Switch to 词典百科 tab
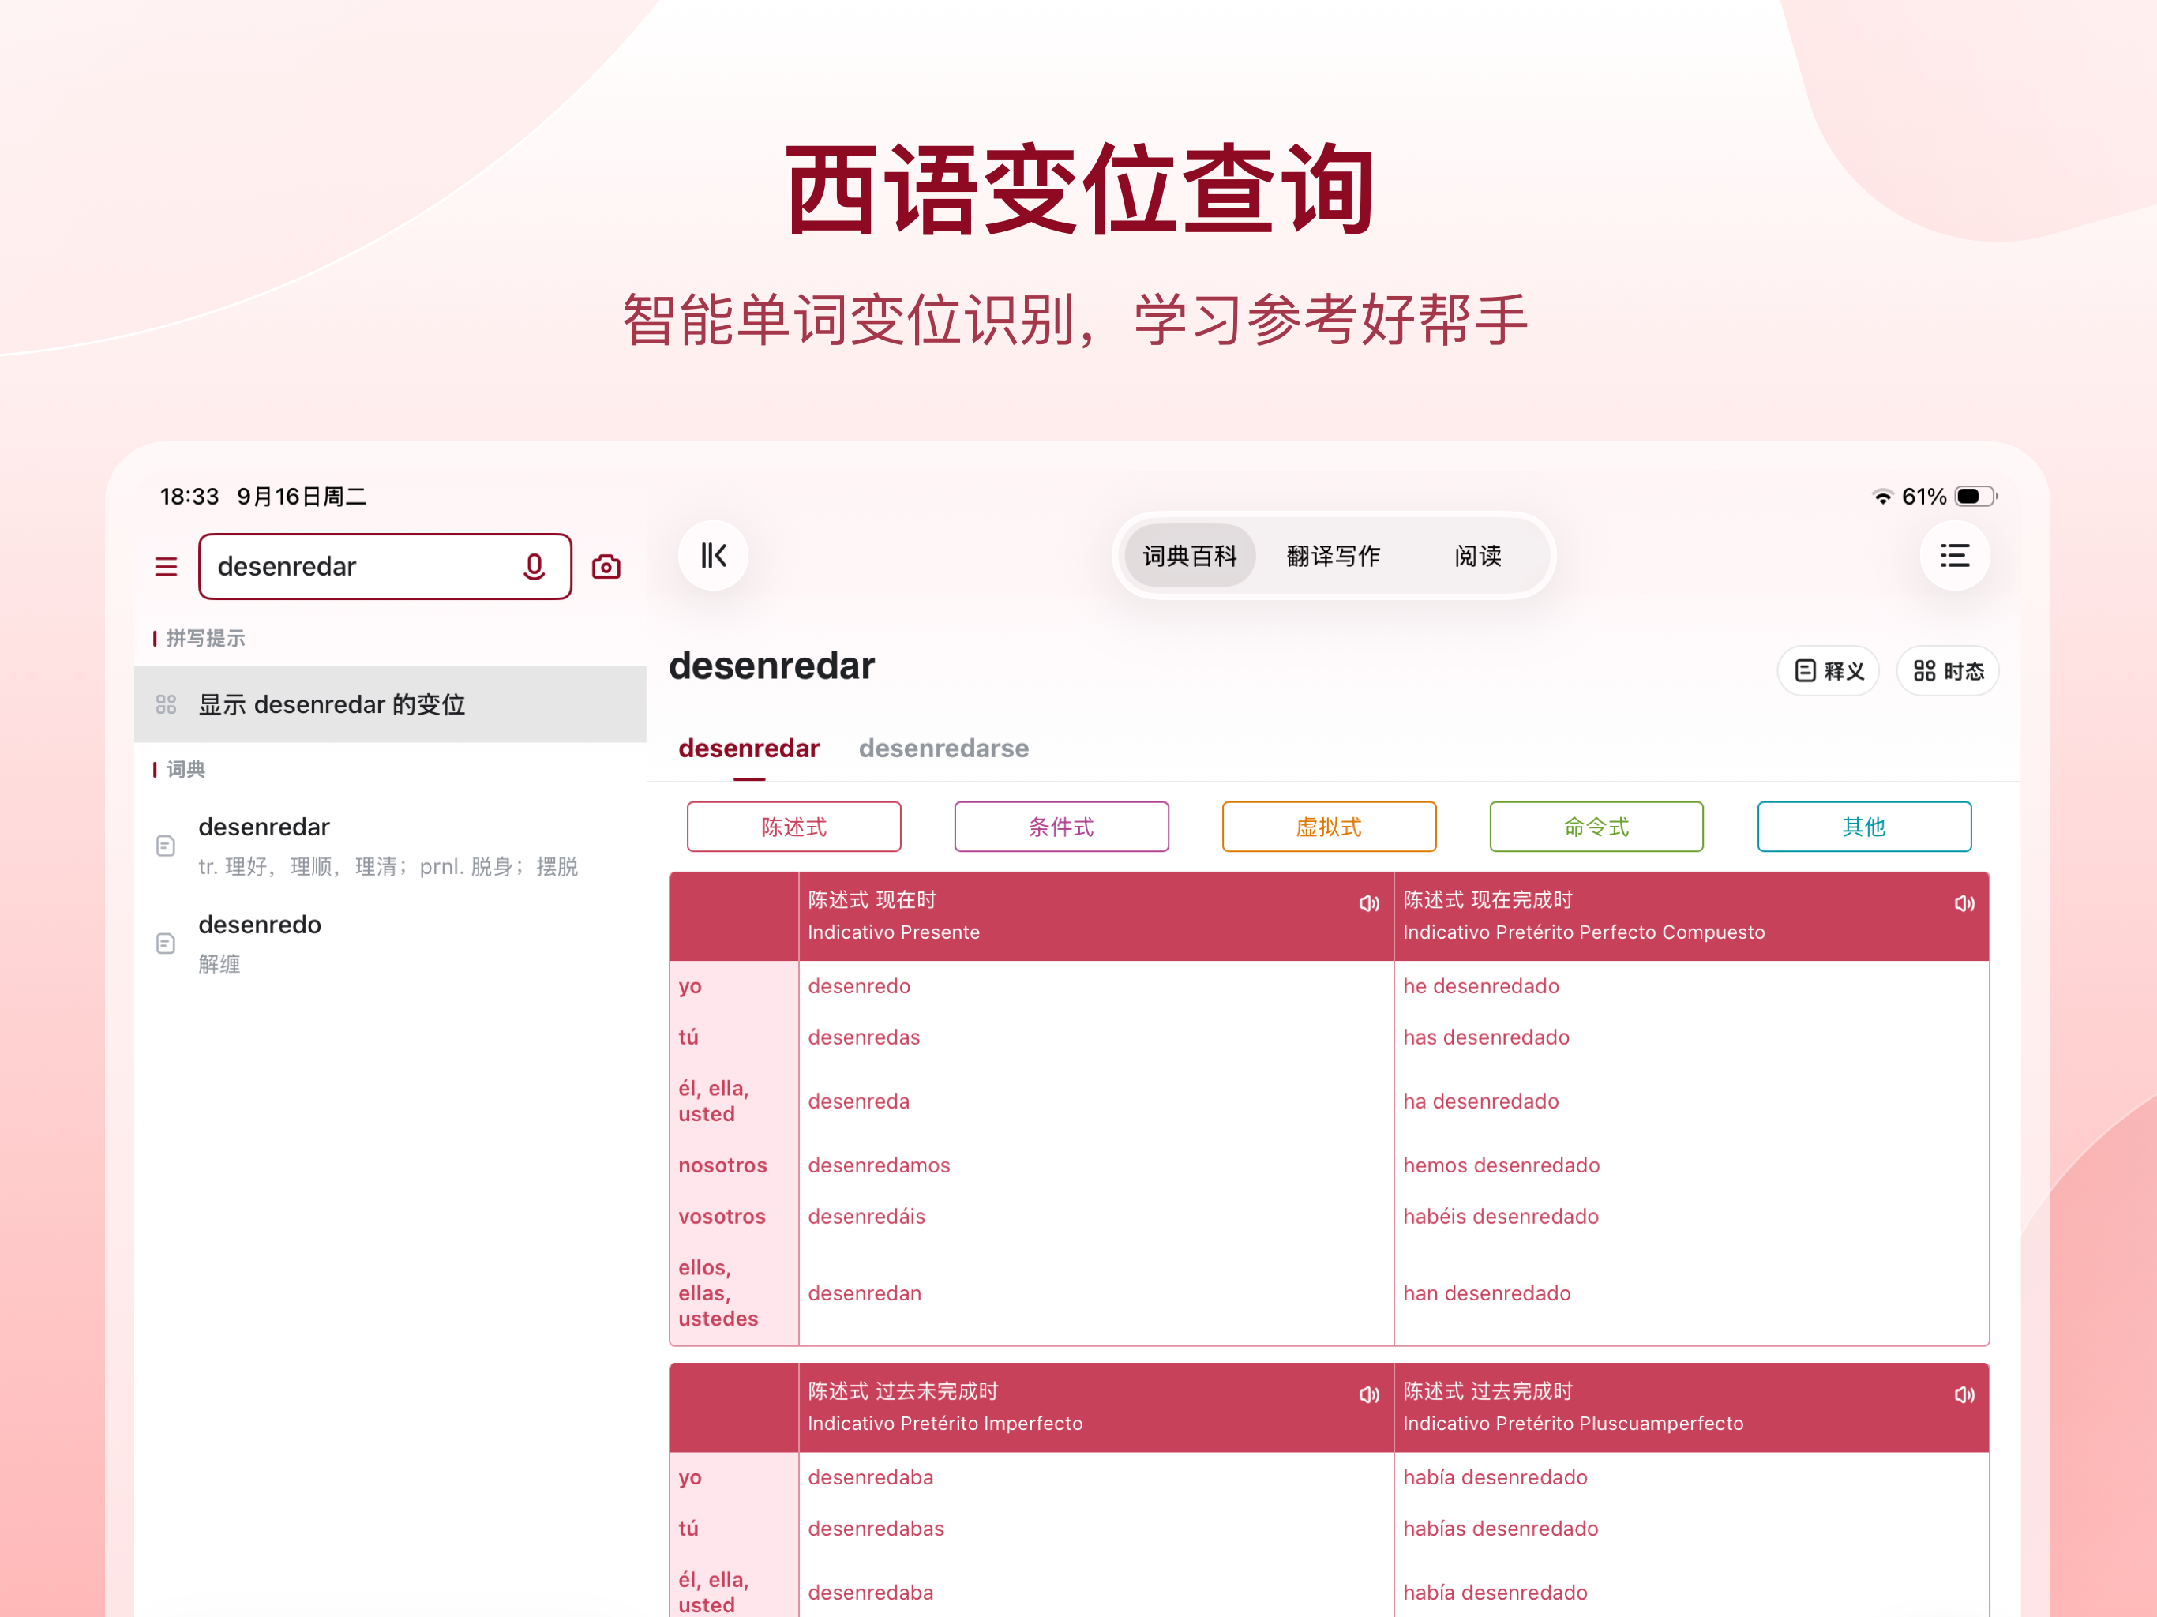This screenshot has height=1617, width=2157. pos(1190,556)
